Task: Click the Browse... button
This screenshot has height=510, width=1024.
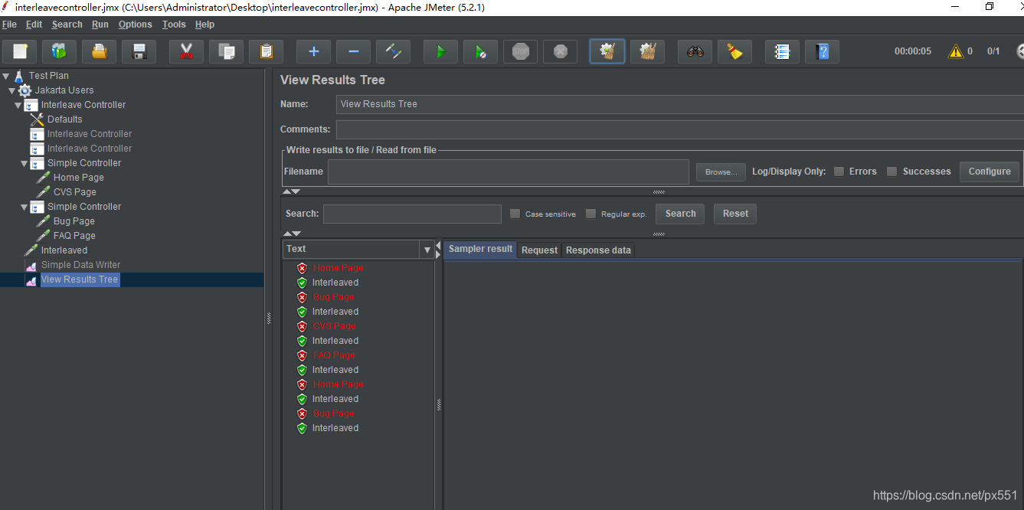Action: tap(721, 172)
